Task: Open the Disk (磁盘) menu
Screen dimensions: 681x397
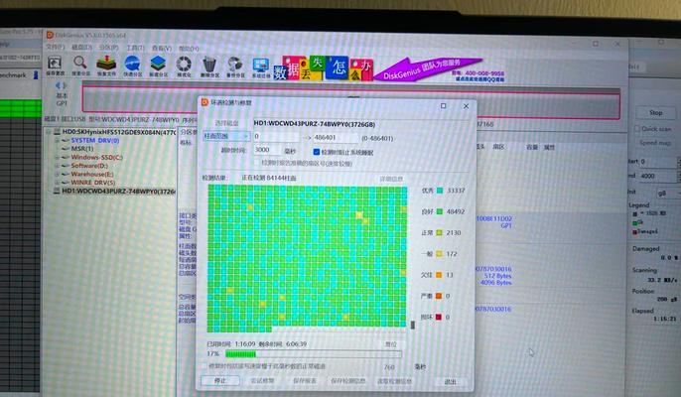Action: point(81,47)
